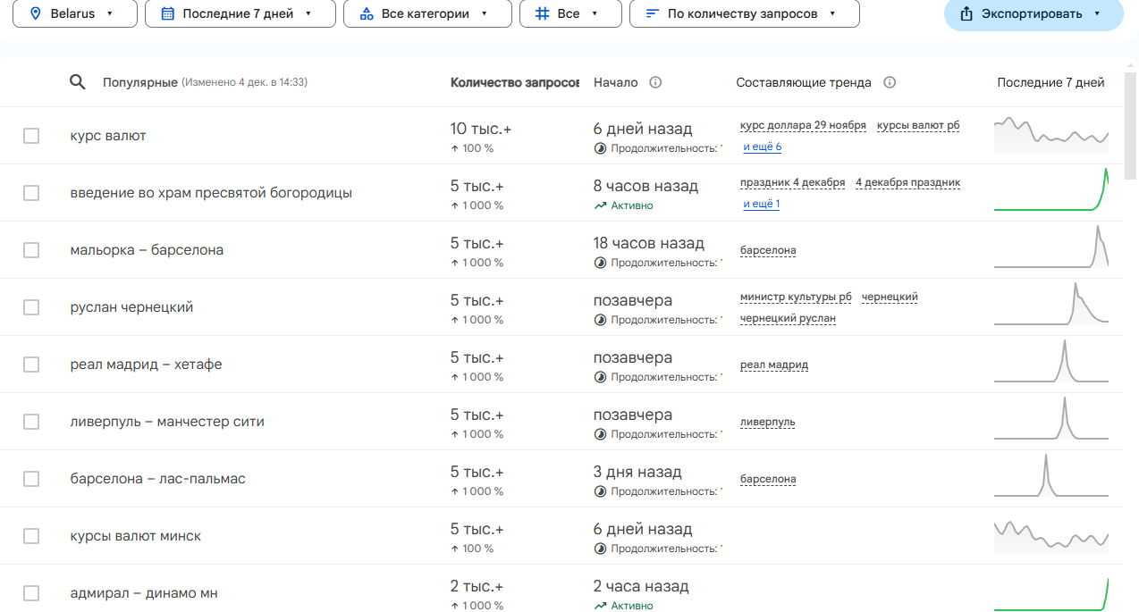Click the hash icon on Все filter
This screenshot has width=1139, height=612.
pyautogui.click(x=542, y=13)
